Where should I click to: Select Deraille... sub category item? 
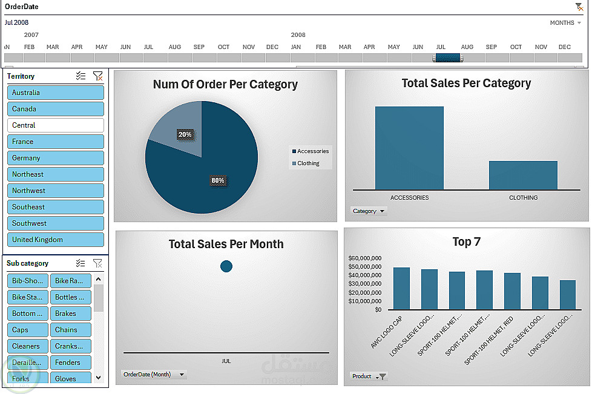28,363
